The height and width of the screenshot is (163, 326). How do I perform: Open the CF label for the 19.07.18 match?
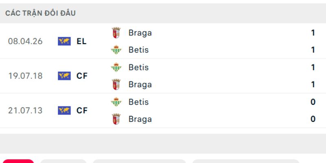click(x=82, y=76)
